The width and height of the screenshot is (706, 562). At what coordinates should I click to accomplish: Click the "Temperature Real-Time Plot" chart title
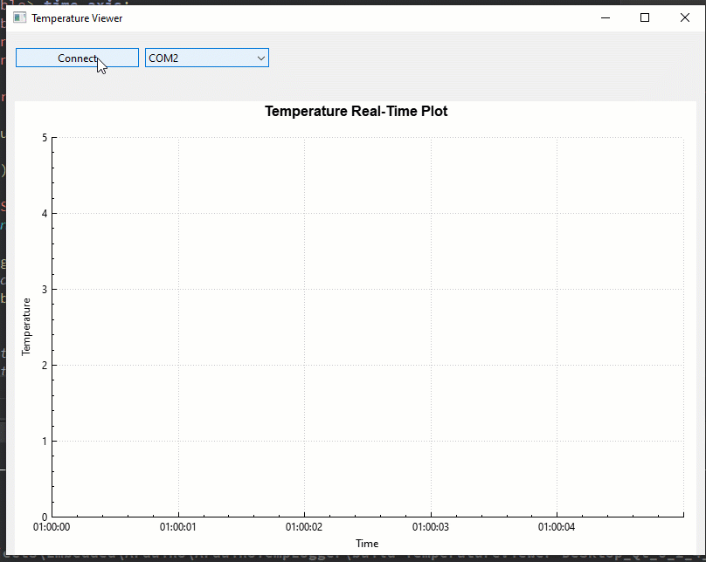[356, 112]
